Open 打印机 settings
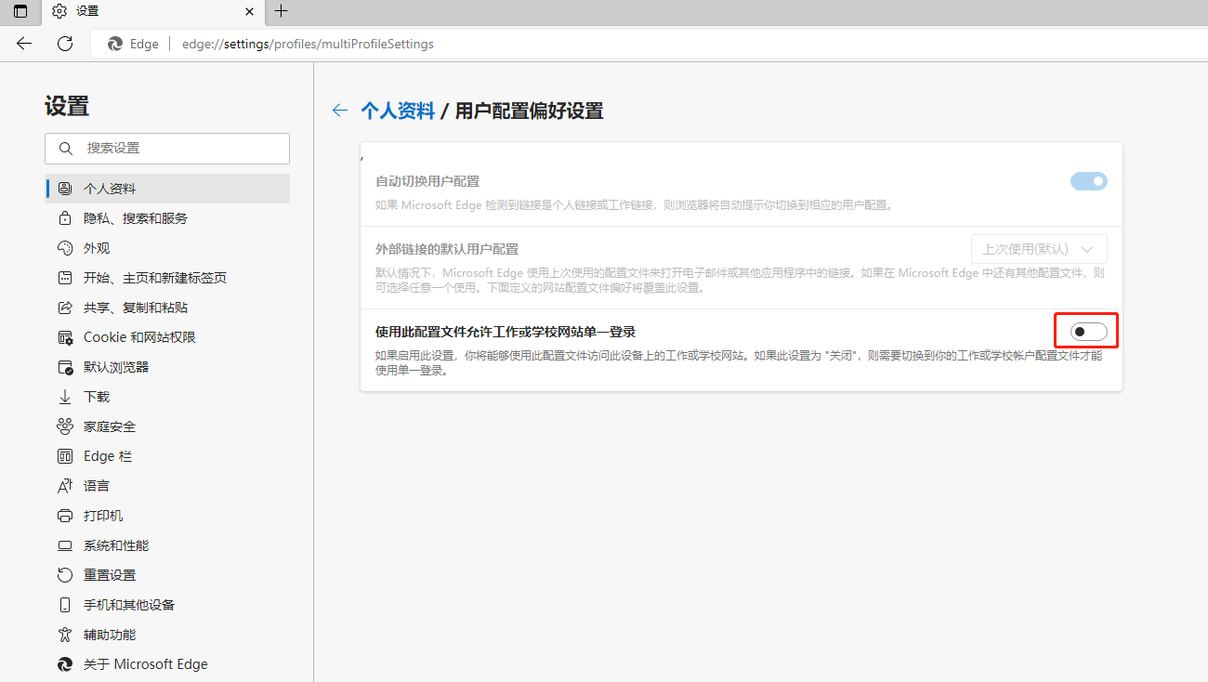This screenshot has width=1208, height=682. click(167, 516)
